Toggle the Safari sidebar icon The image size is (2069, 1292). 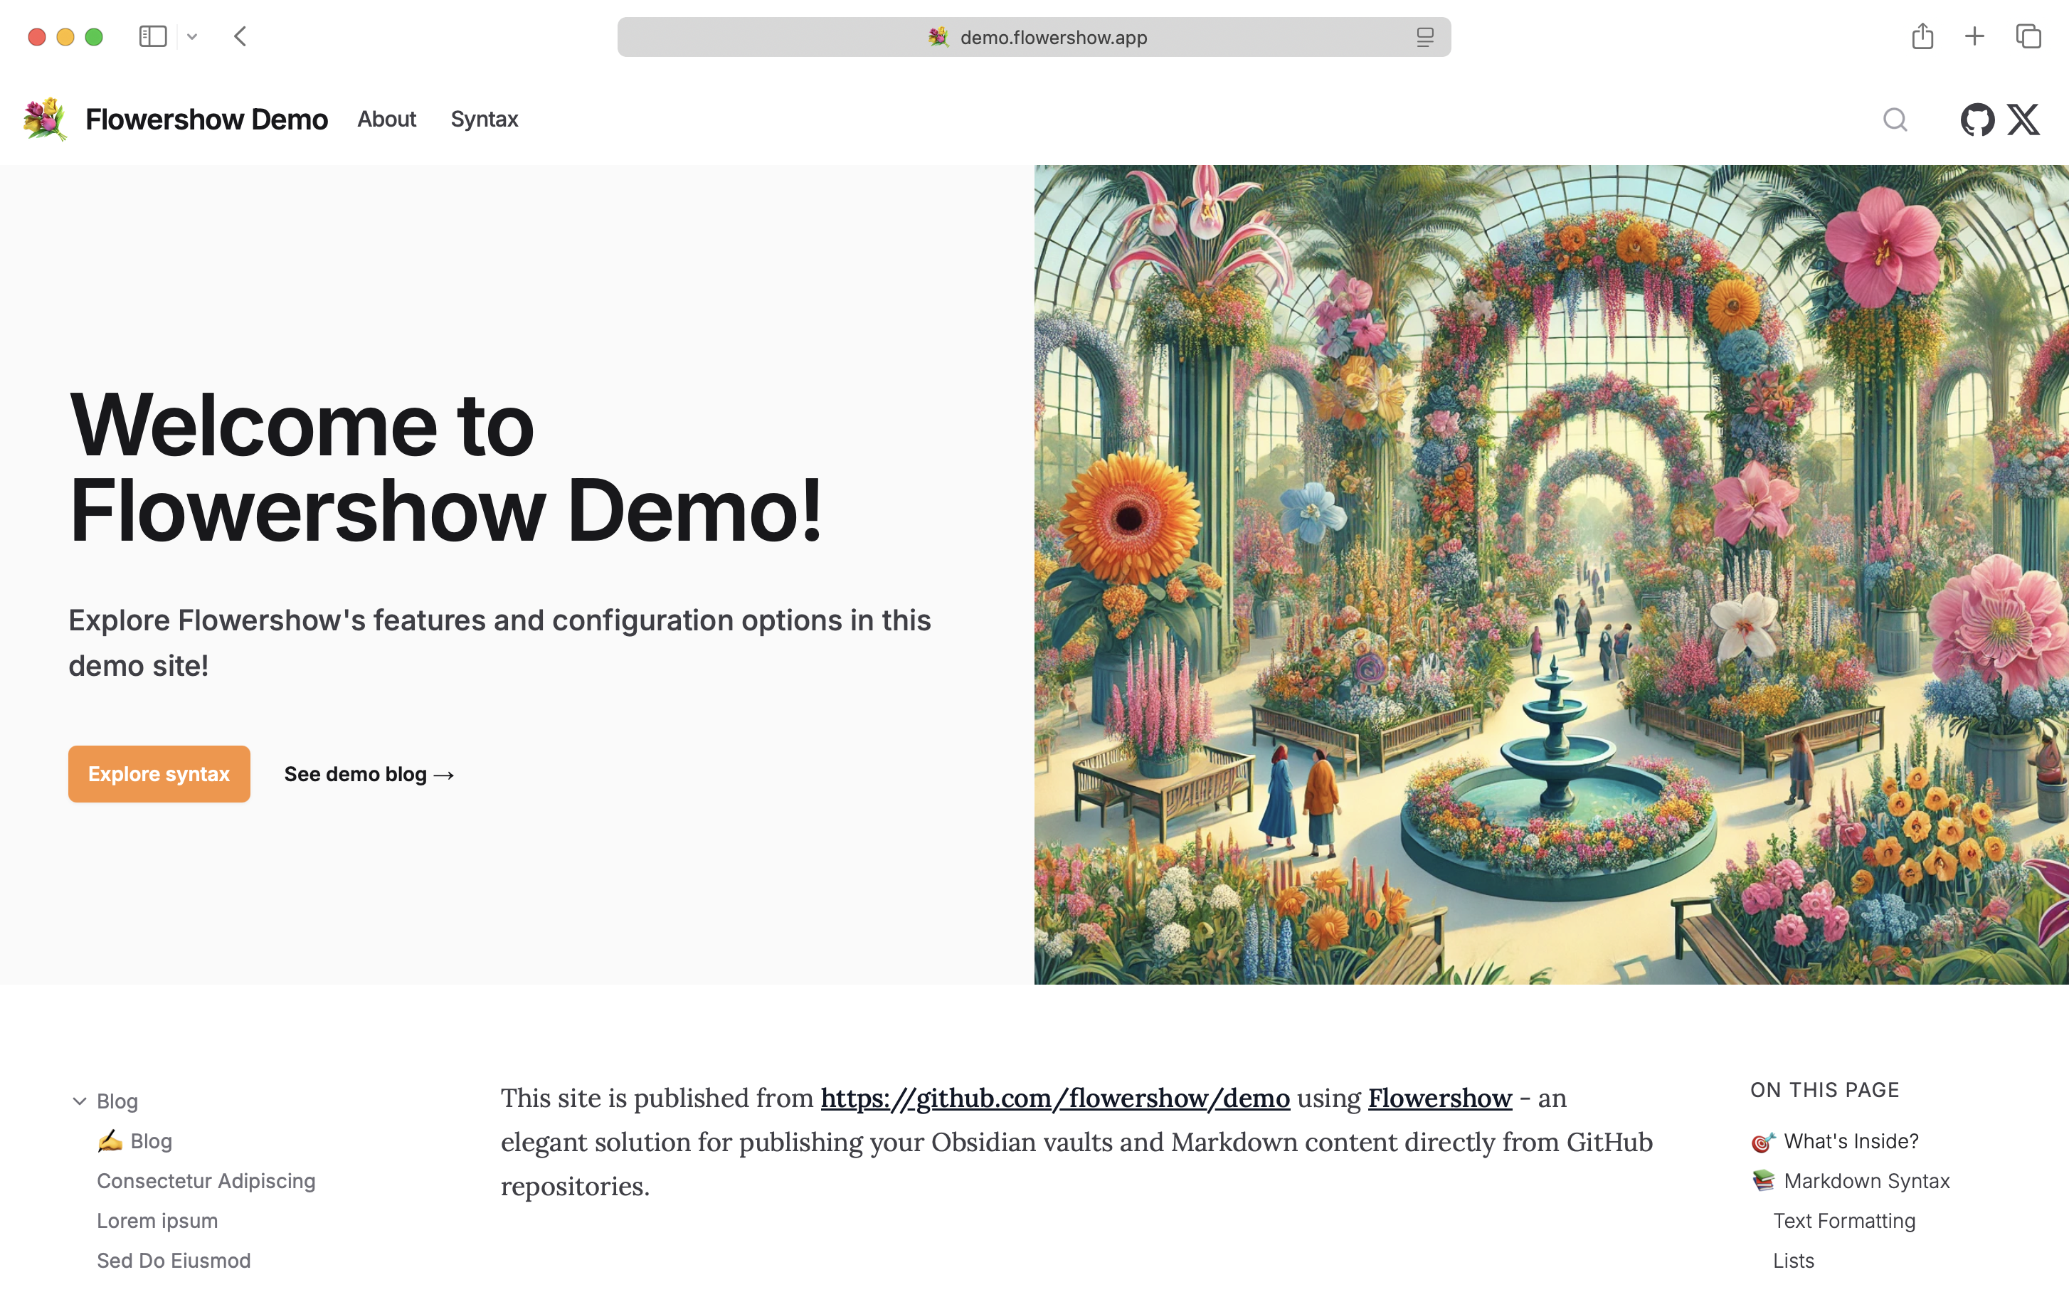pyautogui.click(x=152, y=37)
